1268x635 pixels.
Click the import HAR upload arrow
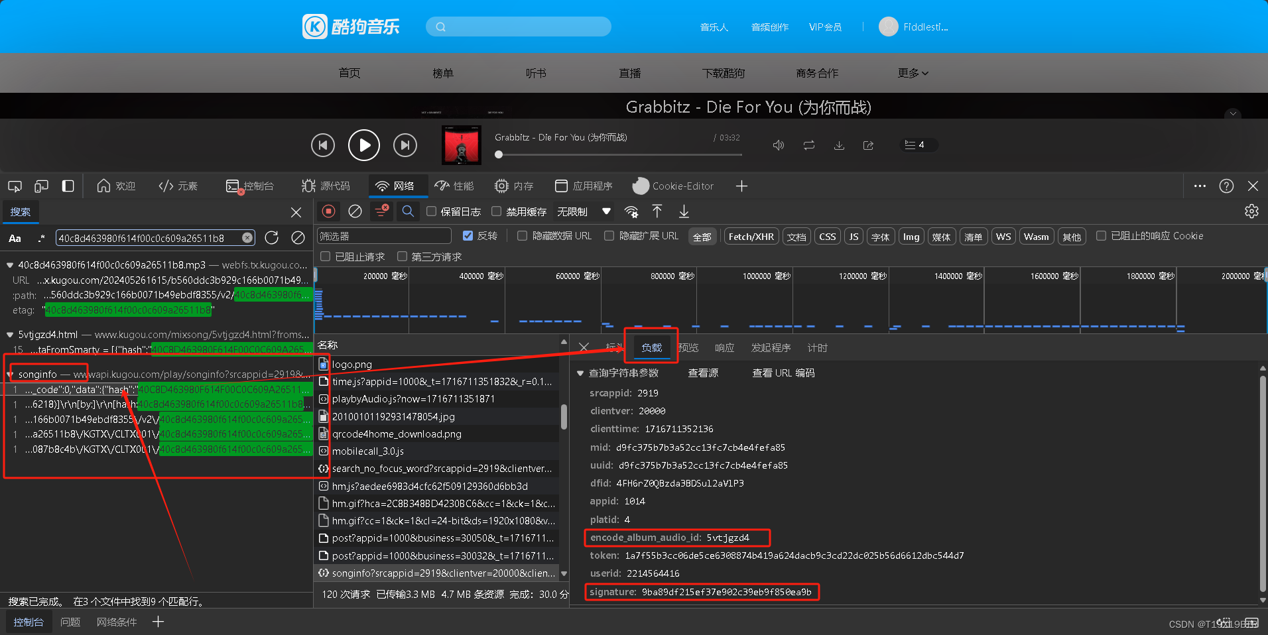(657, 211)
